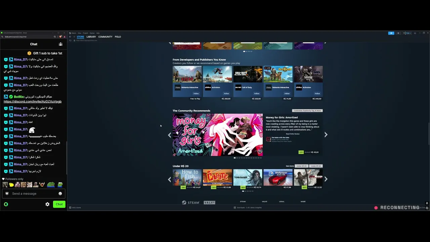Viewport: 430px width, 242px height.
Task: Click BotRix username in chat
Action: click(x=19, y=97)
